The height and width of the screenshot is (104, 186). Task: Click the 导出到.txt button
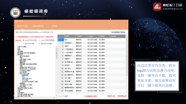coord(111,96)
